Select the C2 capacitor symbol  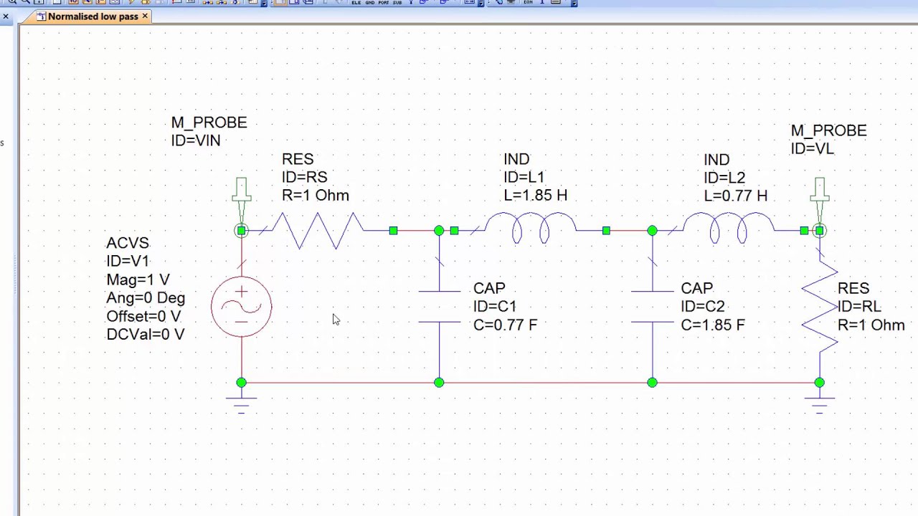[x=652, y=307]
